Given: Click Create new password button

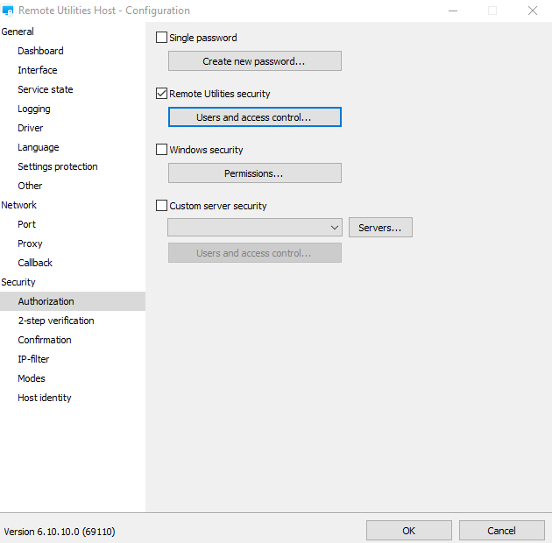Looking at the screenshot, I should (254, 61).
